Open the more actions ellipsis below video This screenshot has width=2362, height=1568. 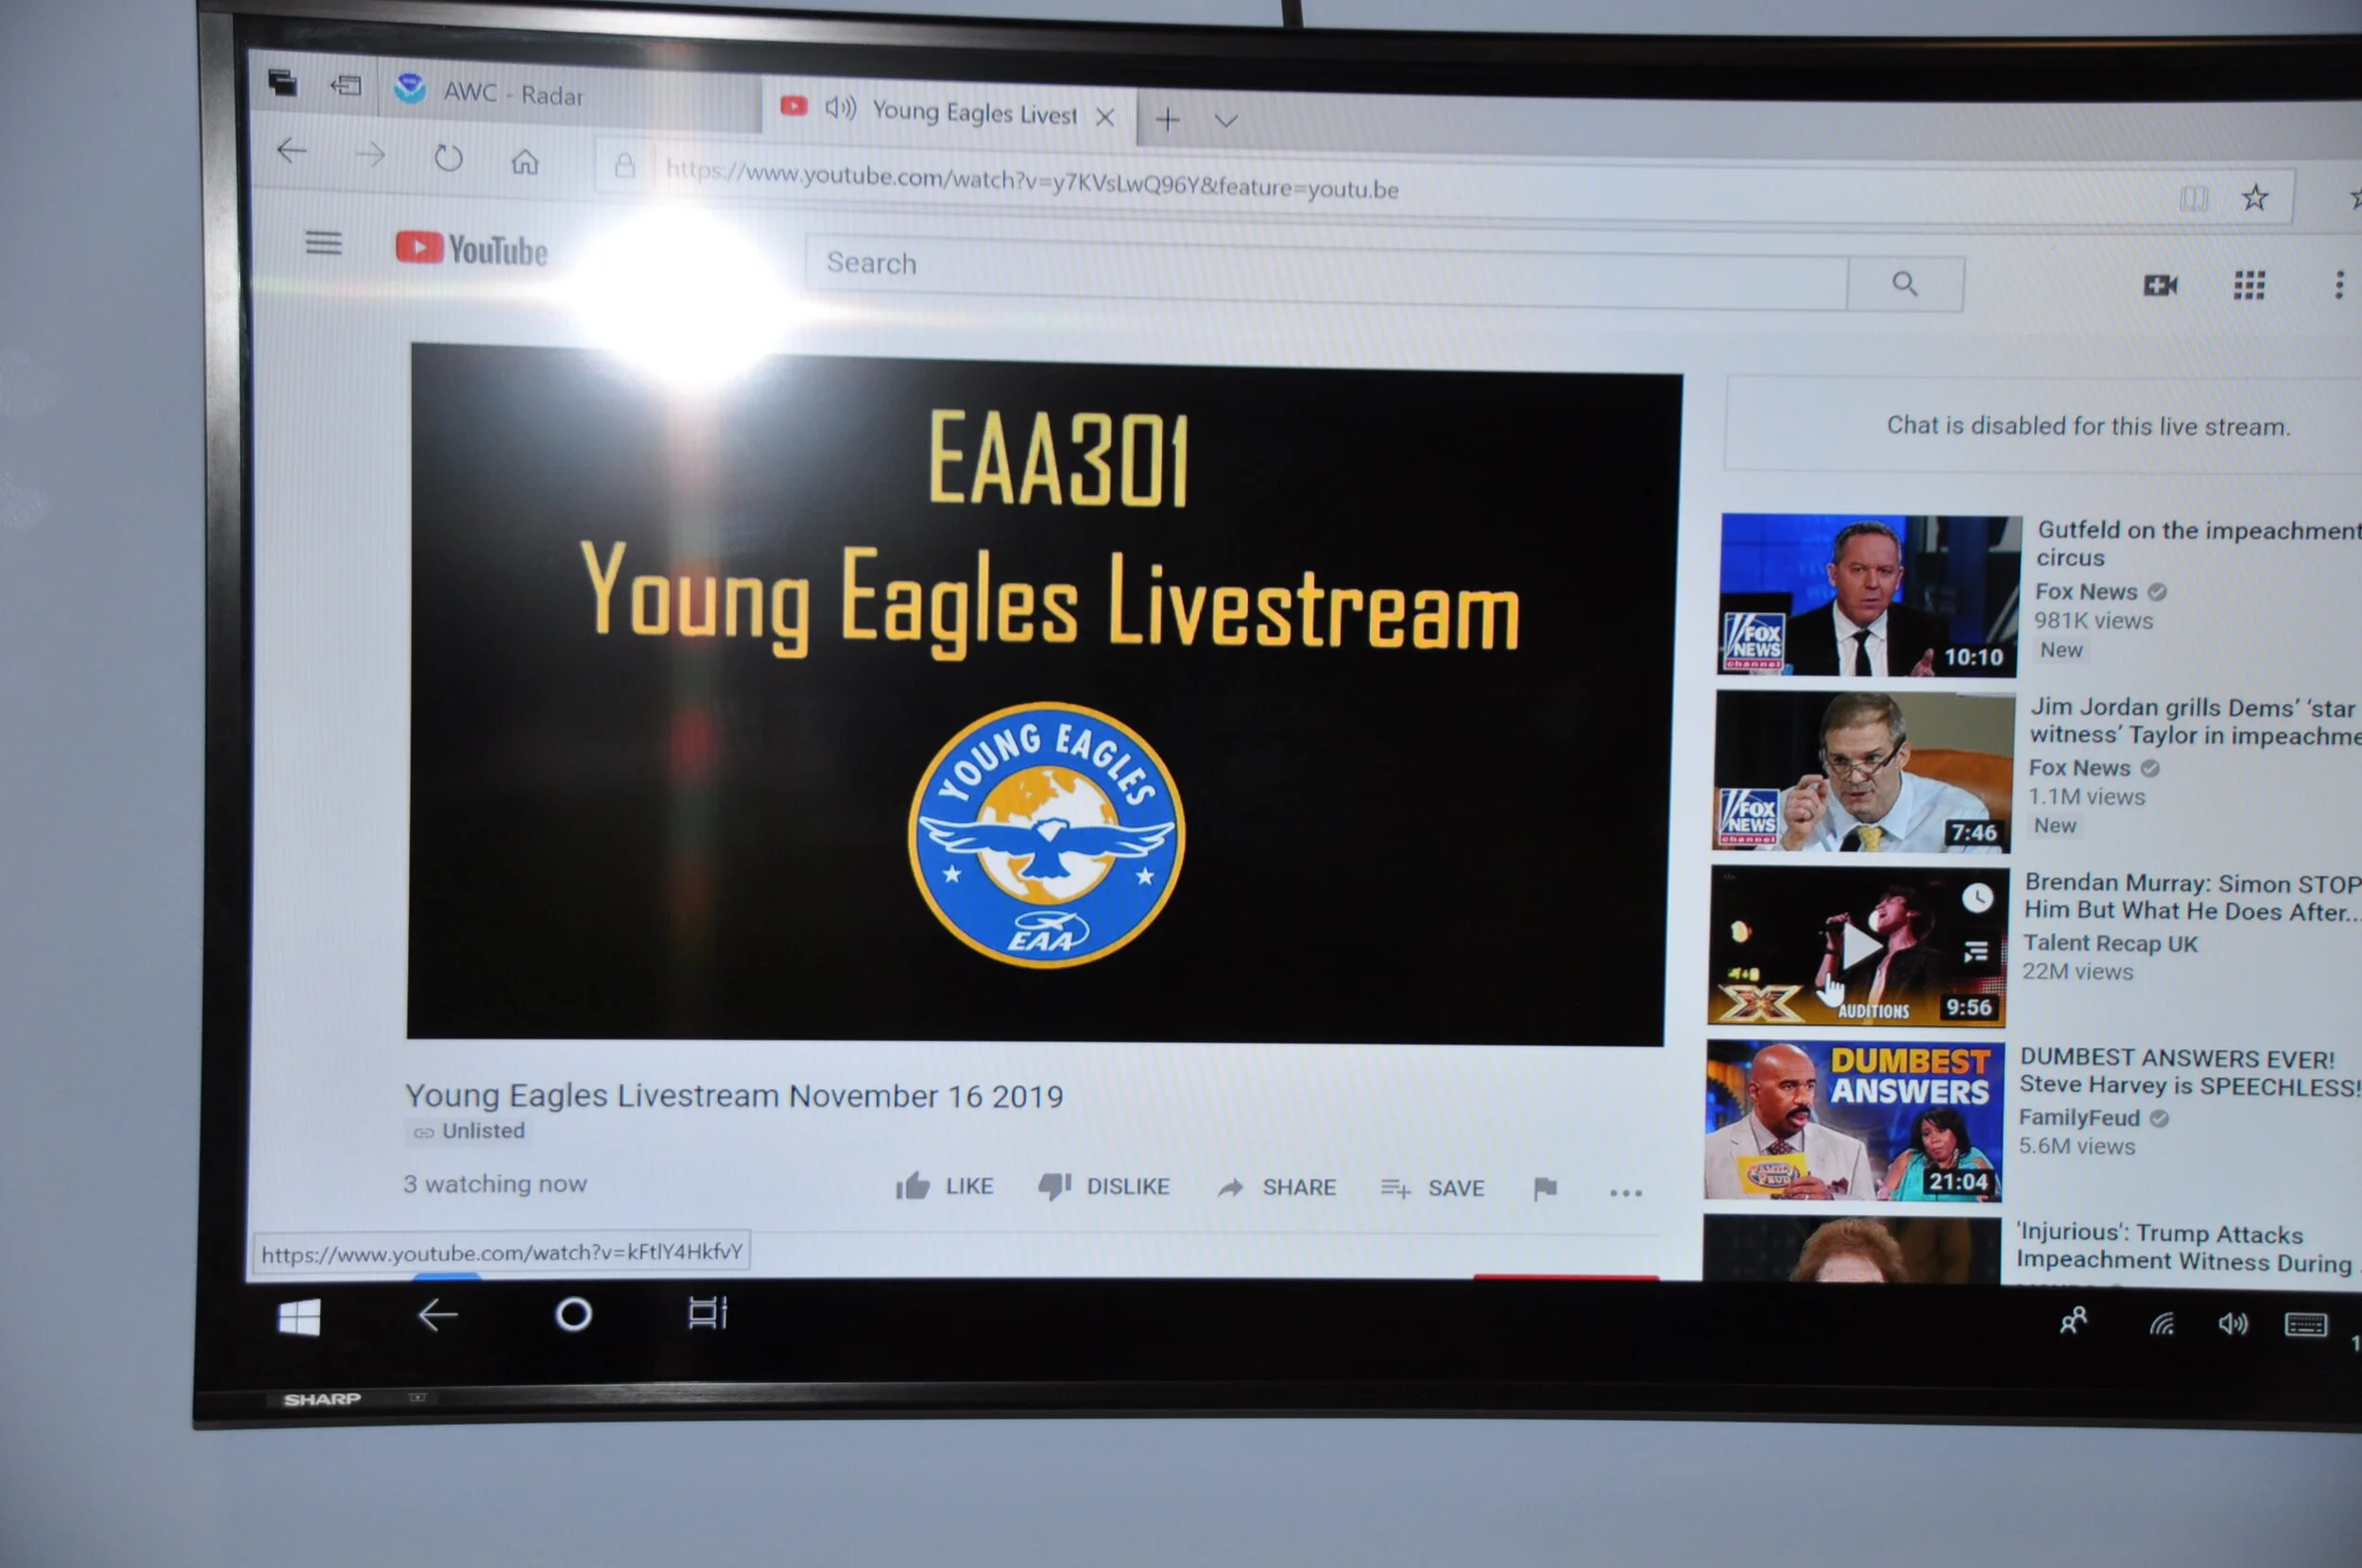click(x=1626, y=1192)
